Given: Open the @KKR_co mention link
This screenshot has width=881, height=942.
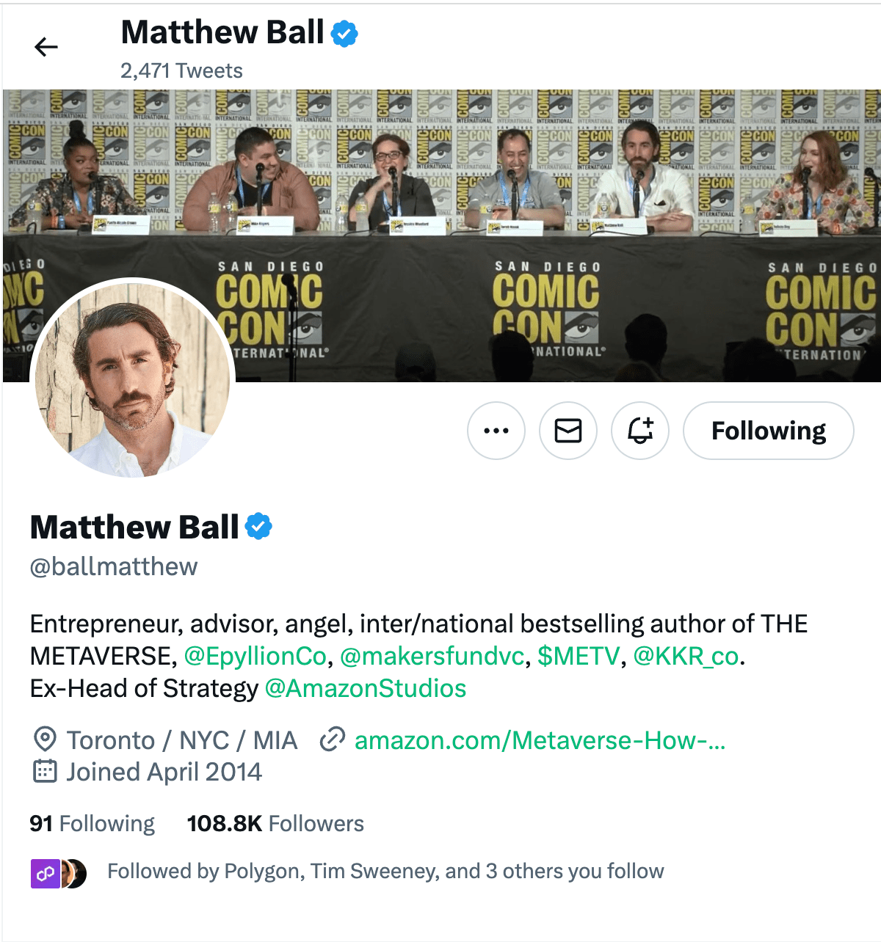Looking at the screenshot, I should click(x=686, y=656).
